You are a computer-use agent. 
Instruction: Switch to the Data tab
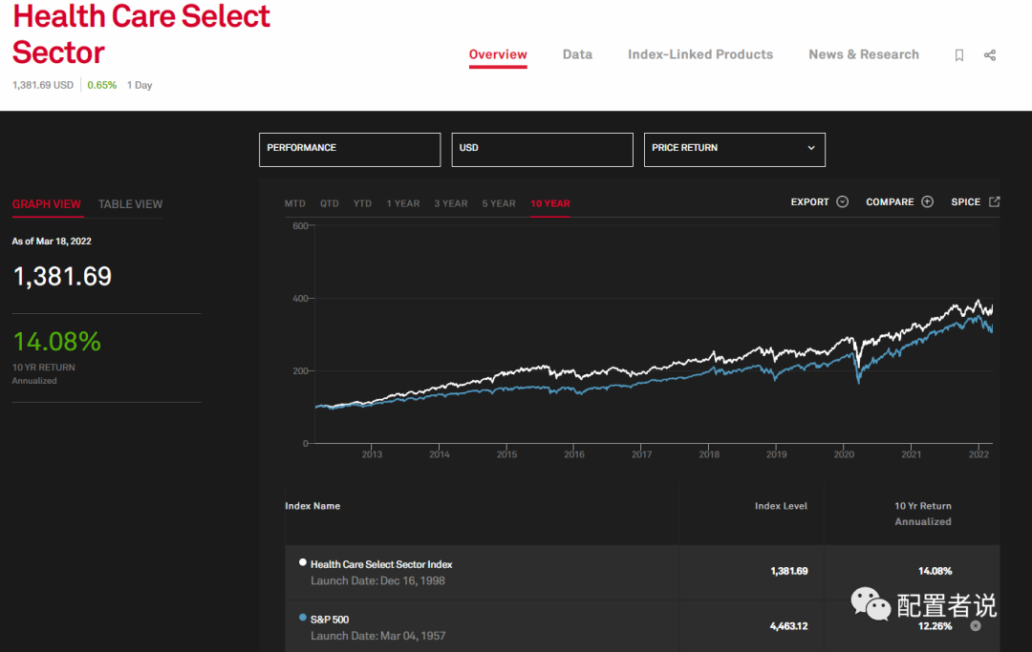577,54
